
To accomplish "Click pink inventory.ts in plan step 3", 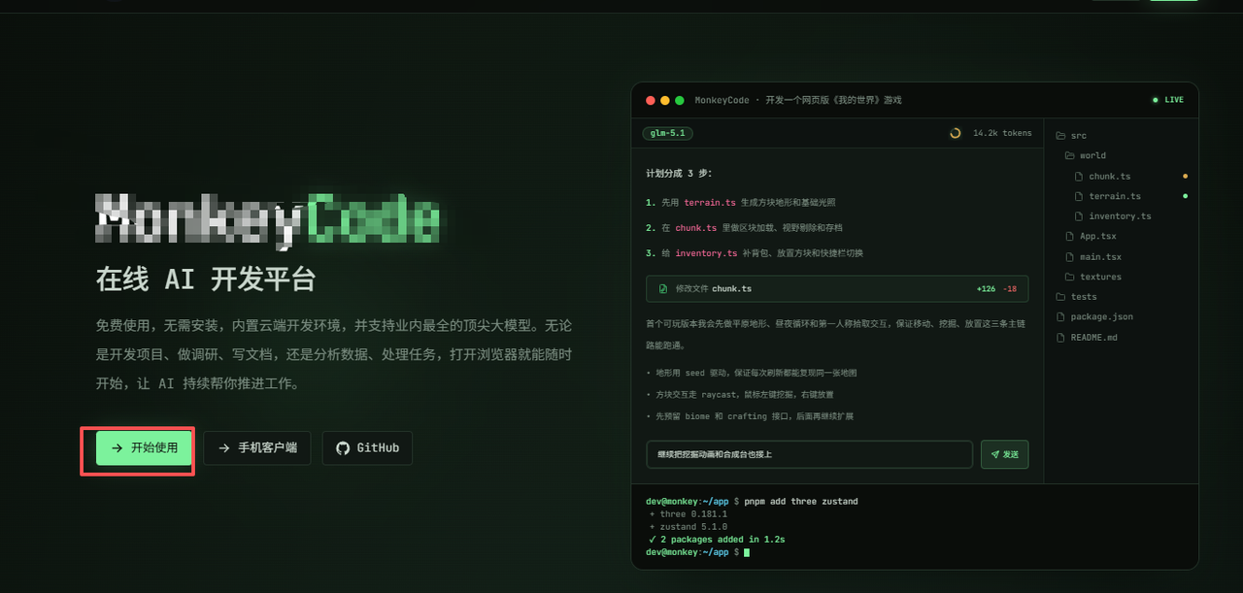I will click(x=706, y=253).
